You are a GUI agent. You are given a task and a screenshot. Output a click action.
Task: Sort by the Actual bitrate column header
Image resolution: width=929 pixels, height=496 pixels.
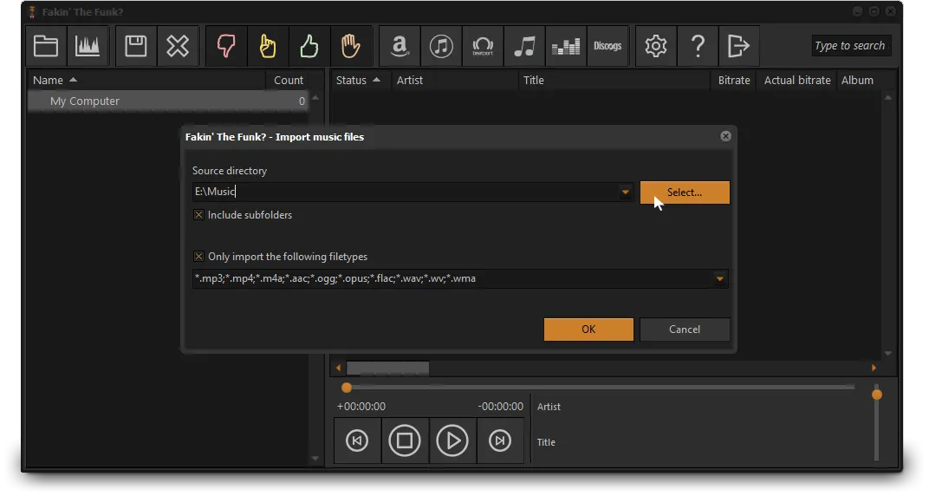pyautogui.click(x=797, y=80)
